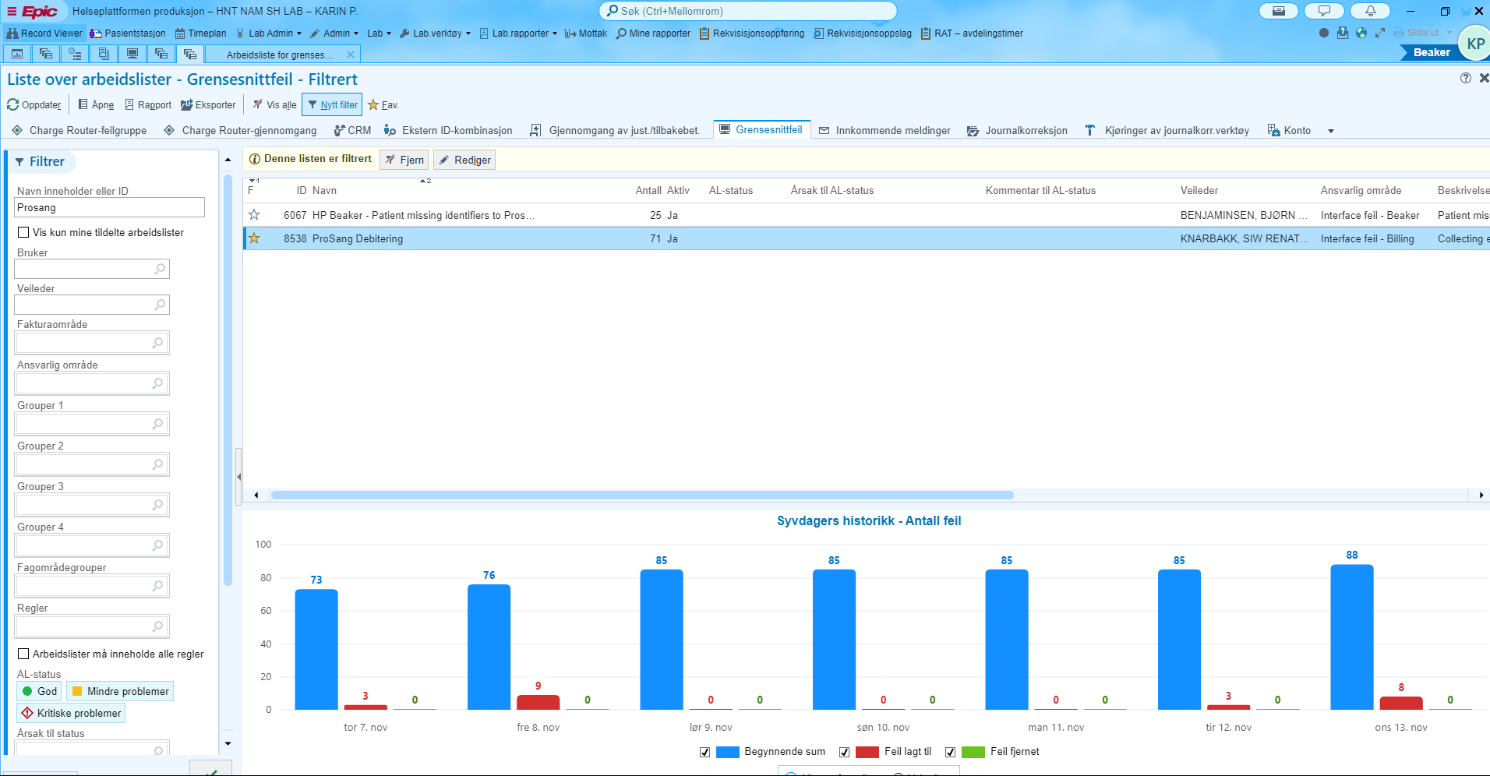
Task: Switch to Innkommende meldinger tab
Action: click(884, 130)
